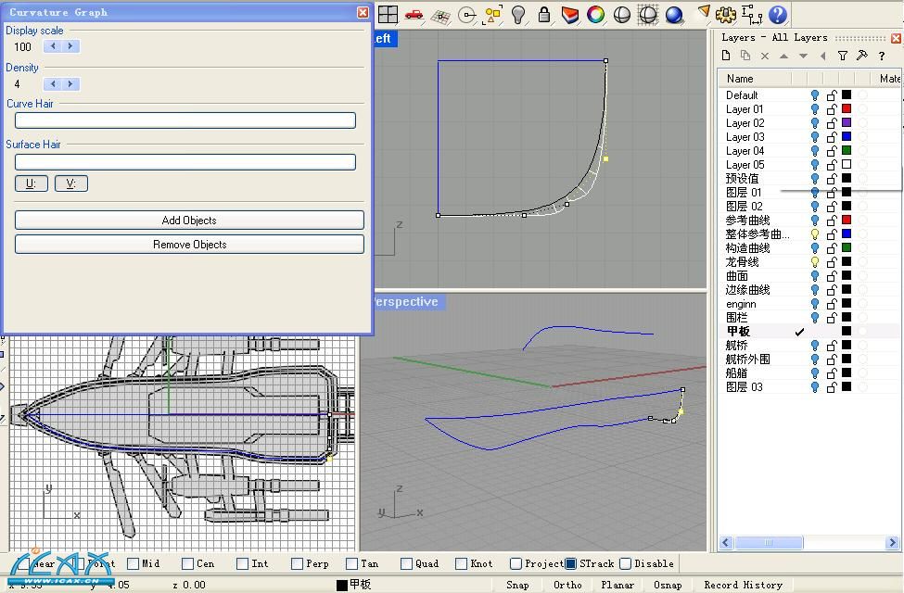Toggle the Quad osnap checkbox
The image size is (904, 593).
point(407,563)
